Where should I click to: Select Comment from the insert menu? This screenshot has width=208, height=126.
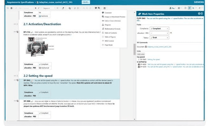(x=108, y=13)
